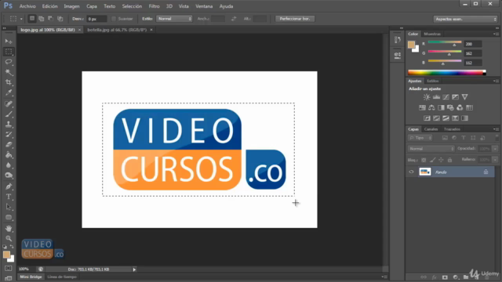Add a Vibrance adjustment
Screen dimensions: 502x282
[x=465, y=97]
